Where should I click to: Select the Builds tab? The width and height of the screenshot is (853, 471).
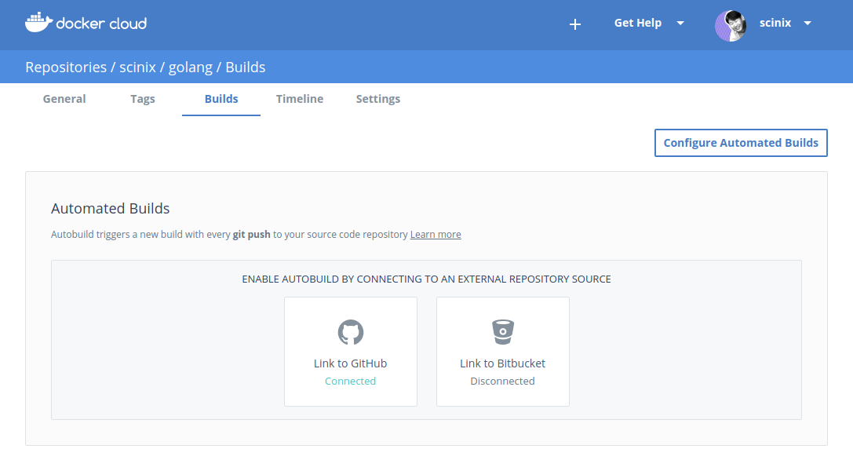(221, 99)
